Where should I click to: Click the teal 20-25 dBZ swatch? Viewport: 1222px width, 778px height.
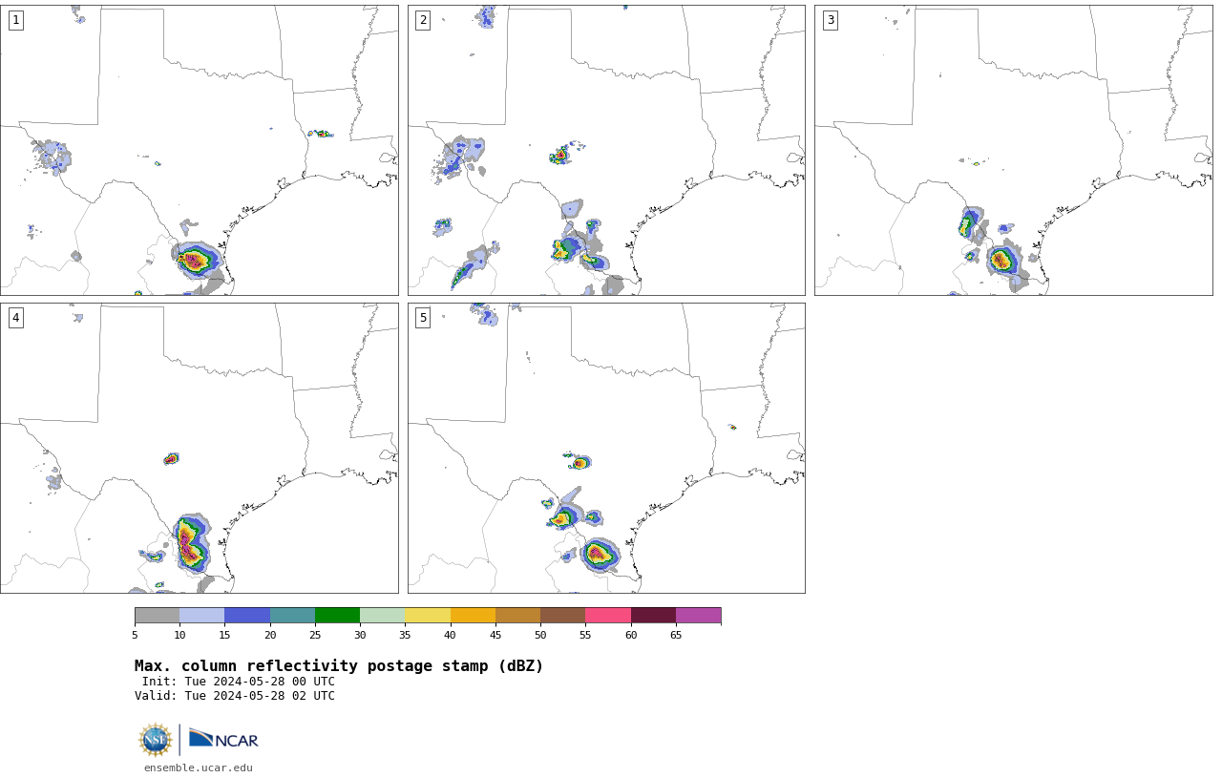tap(292, 615)
